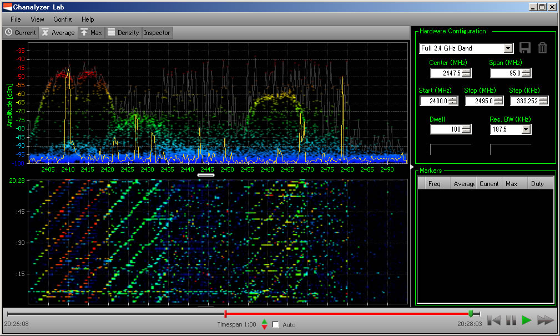The width and height of the screenshot is (560, 336).
Task: Save the hardware configuration (floppy icon)
Action: (x=524, y=48)
